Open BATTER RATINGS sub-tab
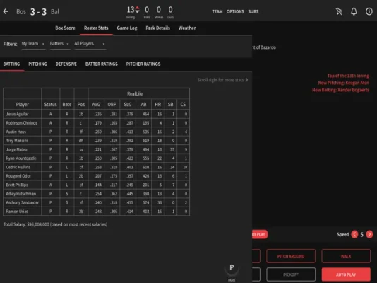377x283 pixels. (102, 64)
